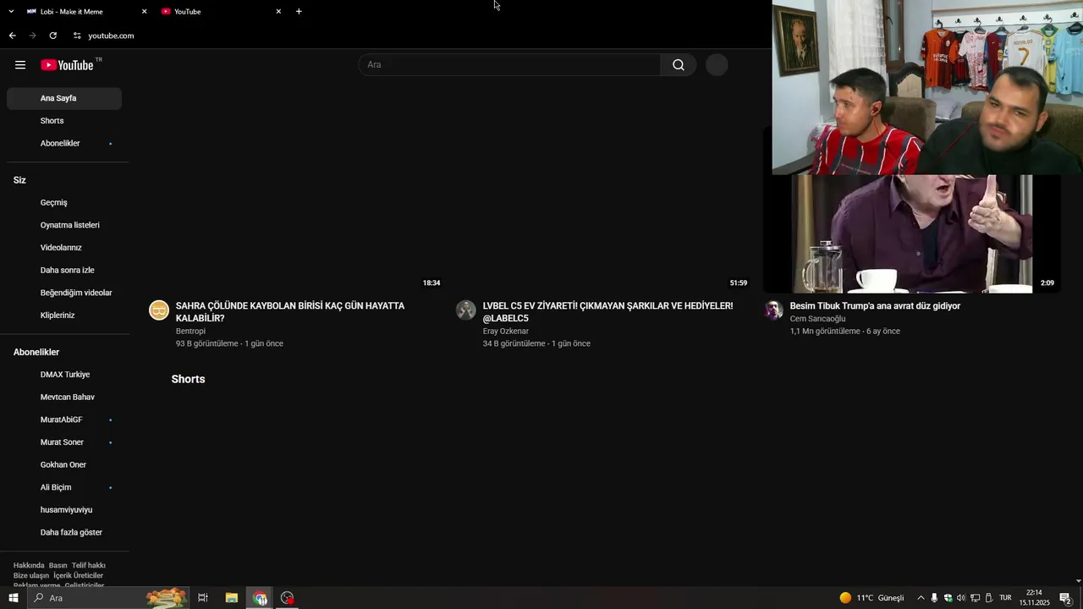Open the 11°C Güneşli weather widget
This screenshot has width=1083, height=609.
(871, 598)
